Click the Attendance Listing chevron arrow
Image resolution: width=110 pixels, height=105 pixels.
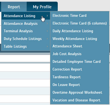pos(47,16)
